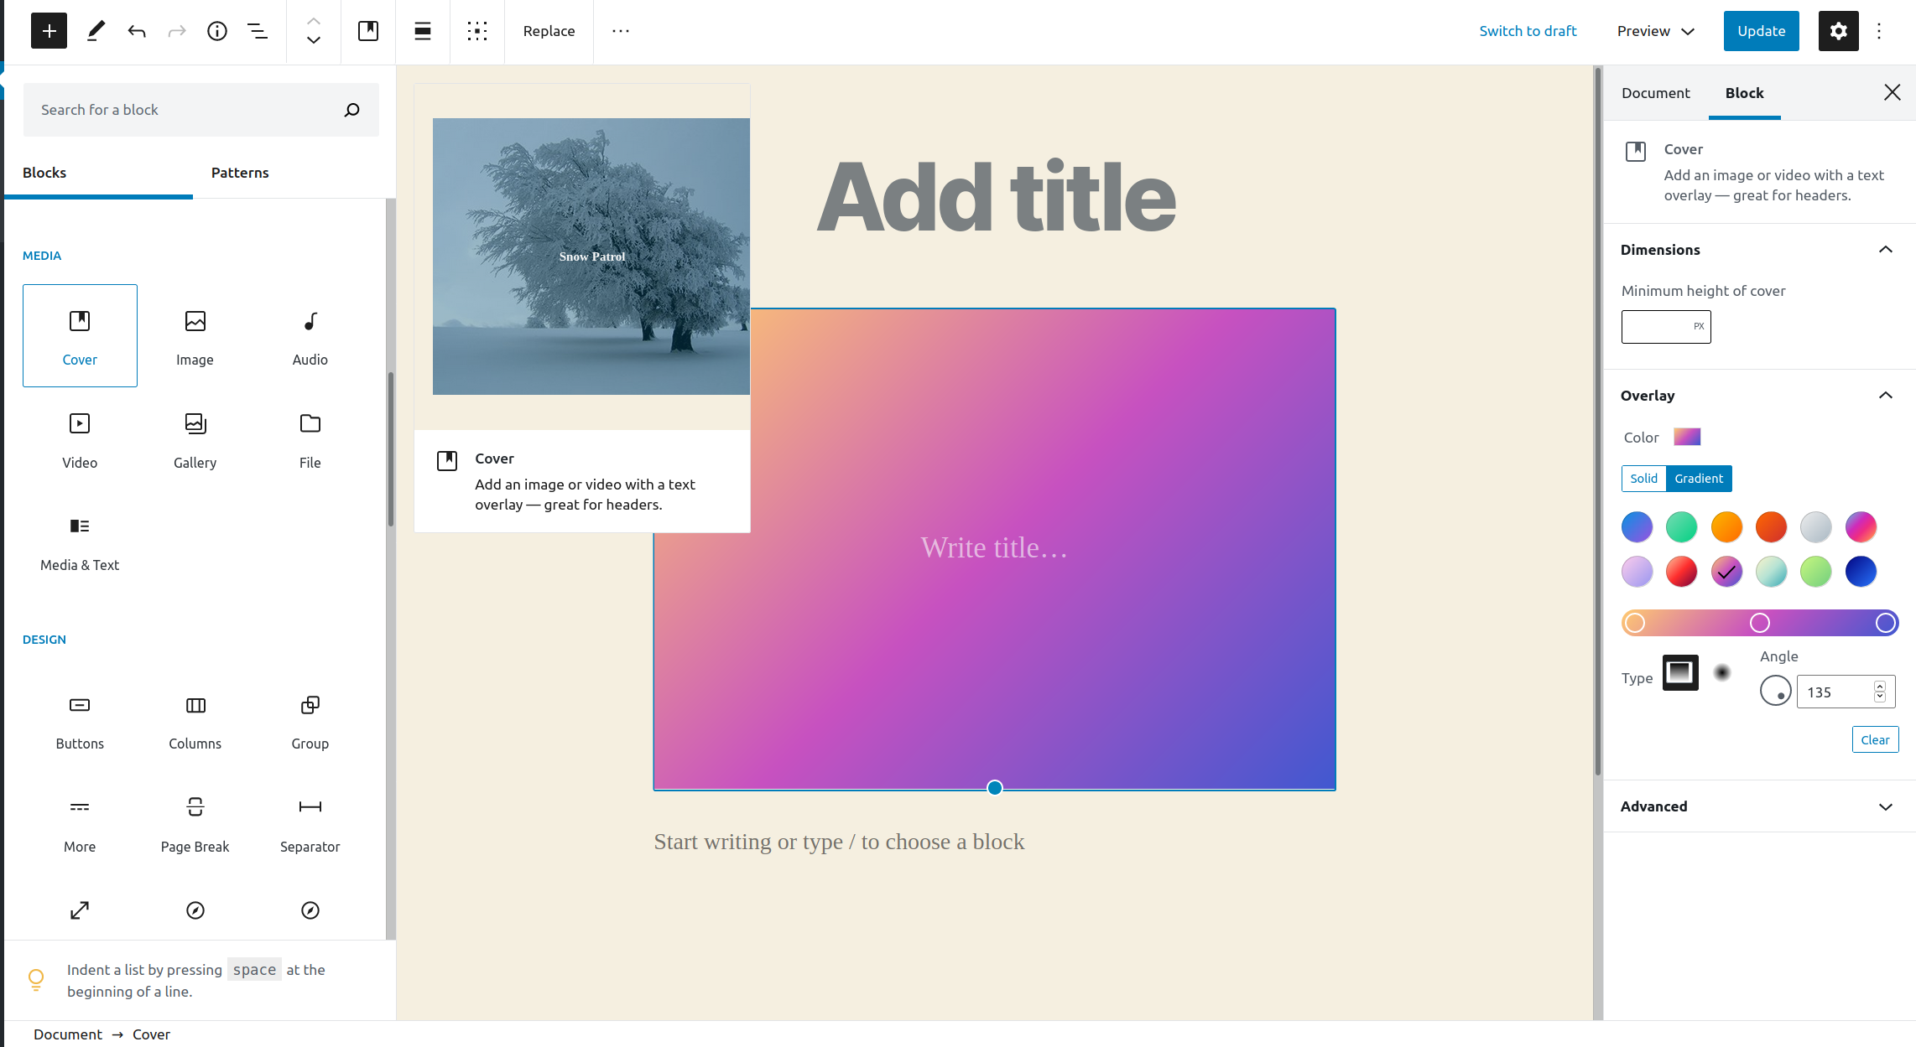The width and height of the screenshot is (1916, 1047).
Task: Insert the Page Break block
Action: (195, 823)
